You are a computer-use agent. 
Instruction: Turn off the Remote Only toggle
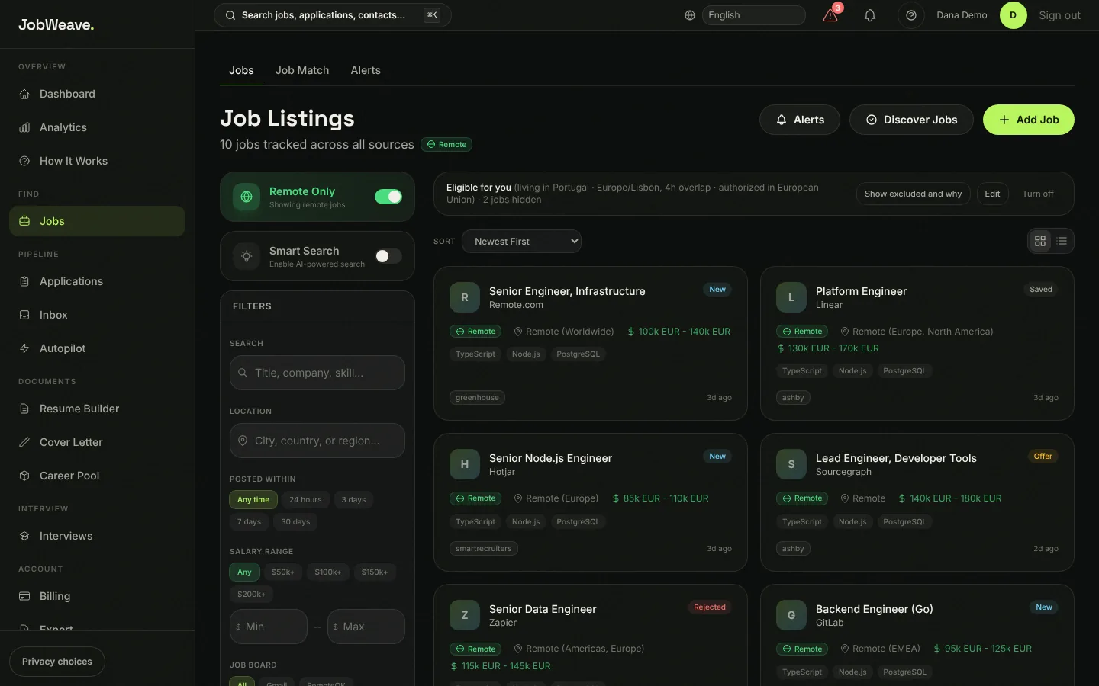(388, 197)
